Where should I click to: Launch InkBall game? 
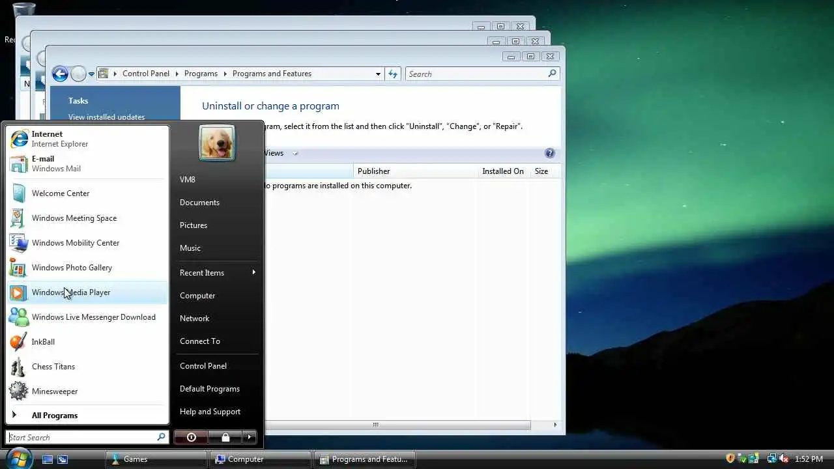[87, 342]
